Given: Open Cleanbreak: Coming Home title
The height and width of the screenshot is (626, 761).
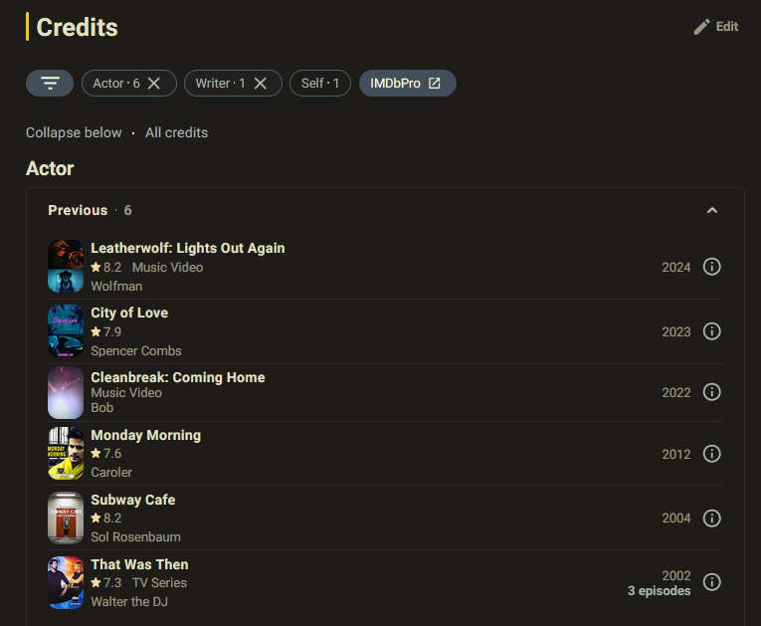Looking at the screenshot, I should (178, 377).
